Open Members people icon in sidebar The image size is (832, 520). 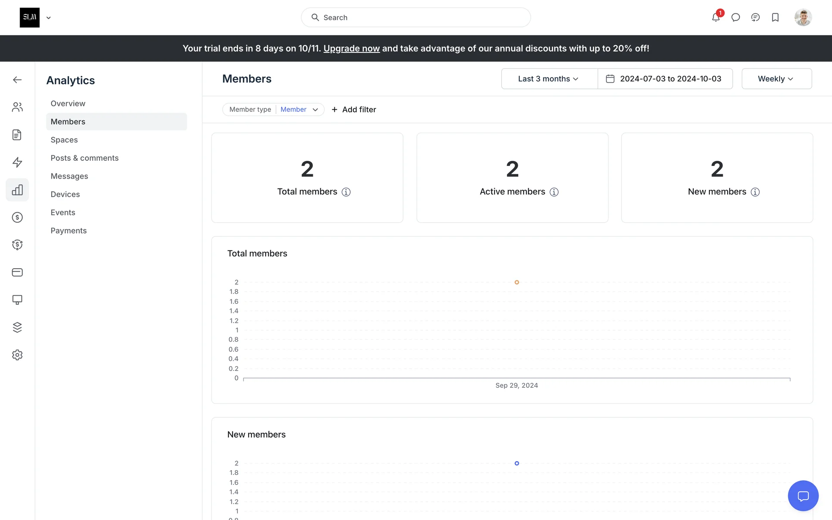pyautogui.click(x=17, y=107)
